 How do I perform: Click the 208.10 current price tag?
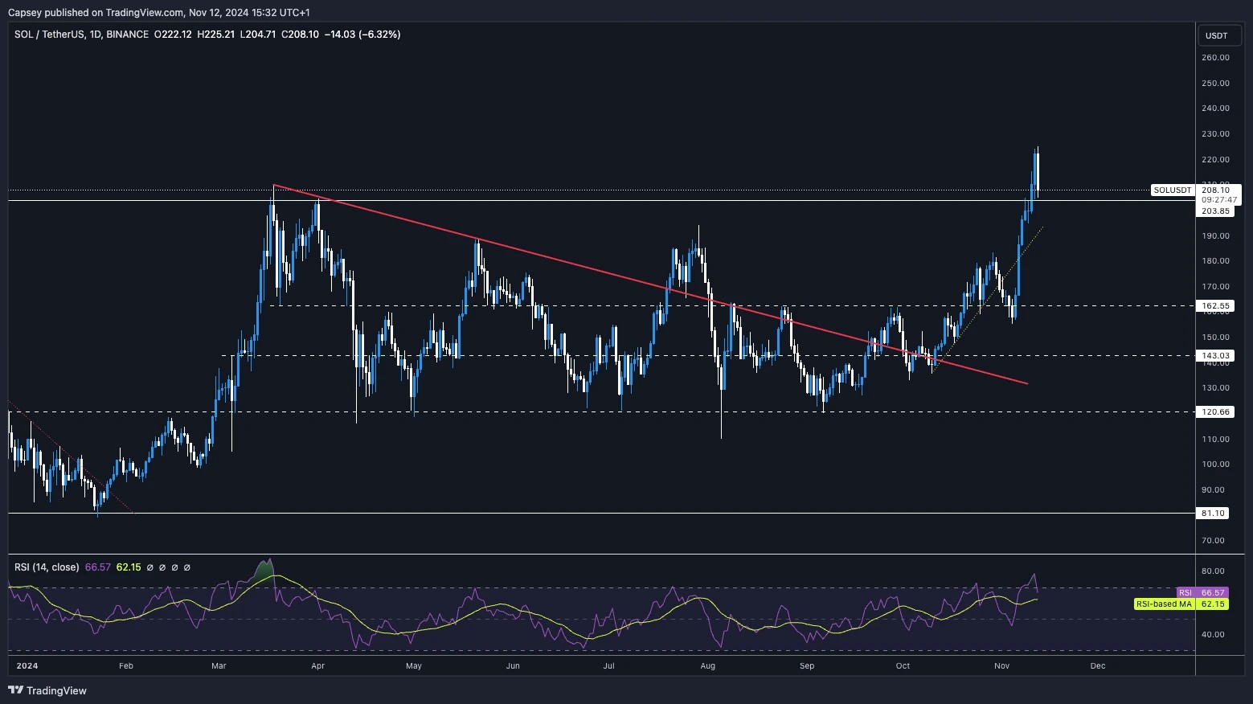1215,190
